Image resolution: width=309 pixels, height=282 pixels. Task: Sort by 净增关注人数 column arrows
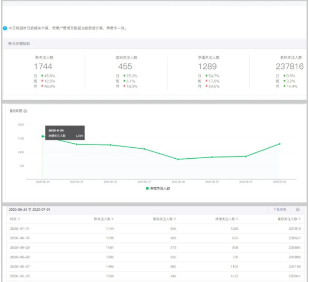pos(237,219)
